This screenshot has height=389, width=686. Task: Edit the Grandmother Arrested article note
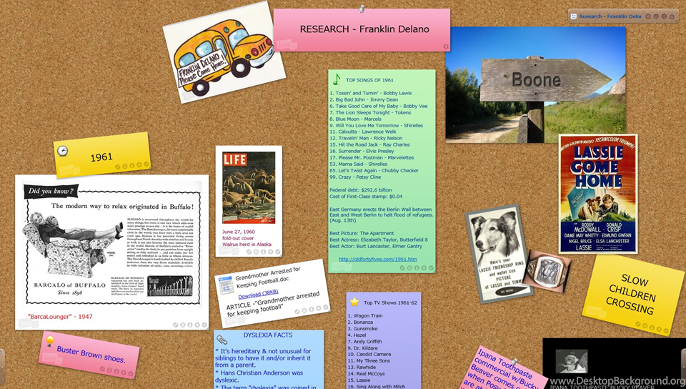coord(297,311)
